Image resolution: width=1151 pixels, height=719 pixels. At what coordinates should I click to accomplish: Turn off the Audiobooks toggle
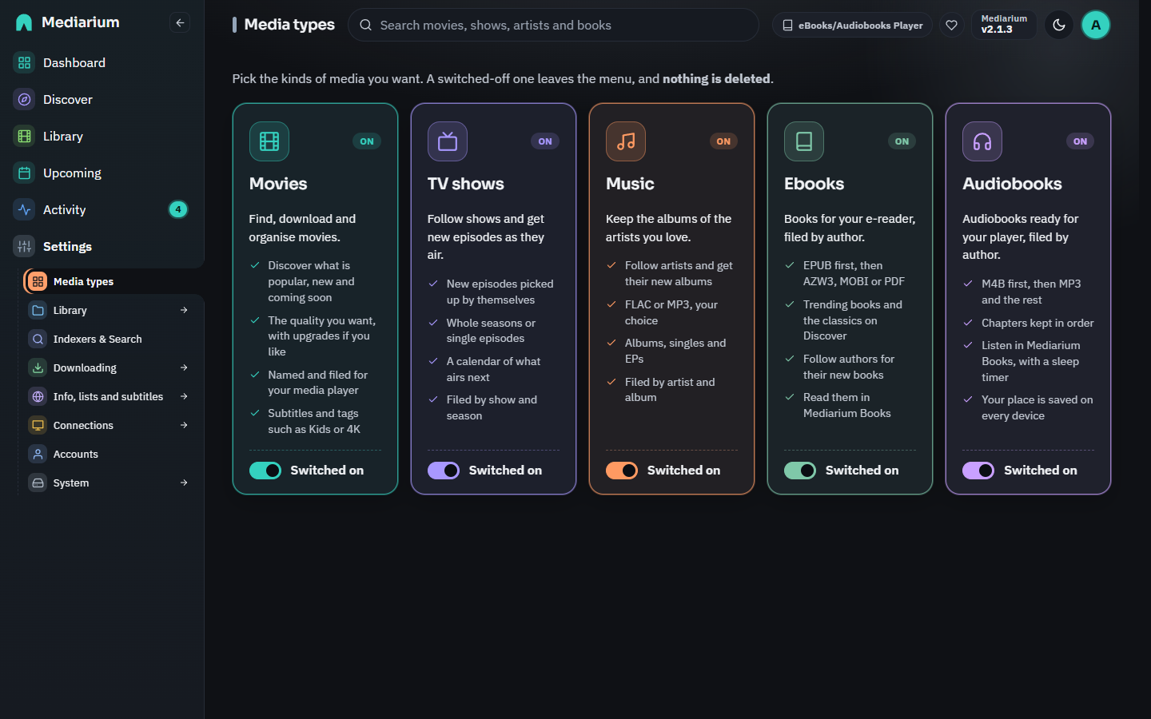point(978,471)
